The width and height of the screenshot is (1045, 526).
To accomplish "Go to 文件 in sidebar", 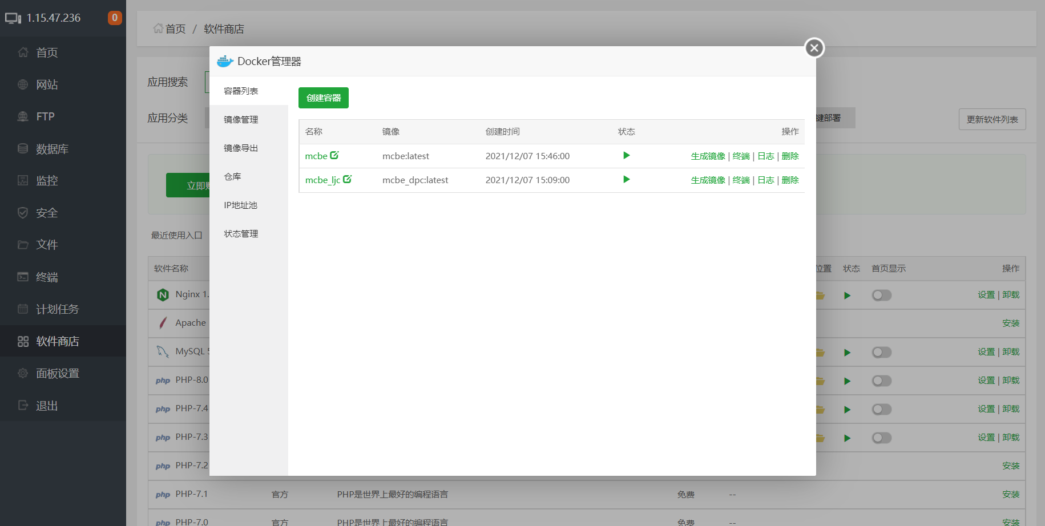I will pyautogui.click(x=63, y=245).
